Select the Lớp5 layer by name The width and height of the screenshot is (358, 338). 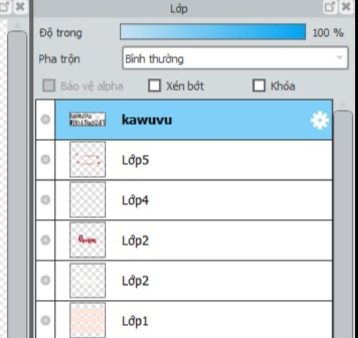pyautogui.click(x=135, y=160)
